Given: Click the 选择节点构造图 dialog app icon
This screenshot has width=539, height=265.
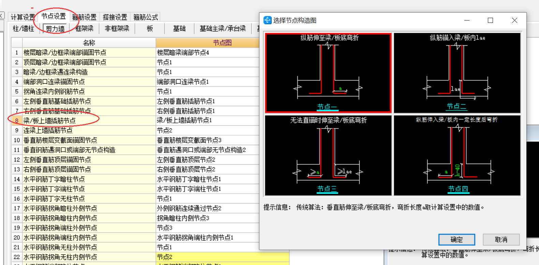Looking at the screenshot, I should click(267, 20).
